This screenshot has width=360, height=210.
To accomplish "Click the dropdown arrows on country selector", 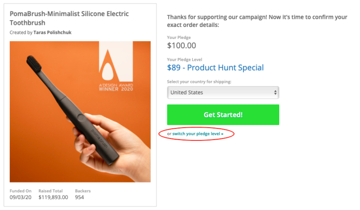I will (275, 93).
